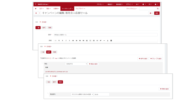The width and height of the screenshot is (193, 101).
Task: Open the マーケティング menu
Action: click(x=67, y=9)
